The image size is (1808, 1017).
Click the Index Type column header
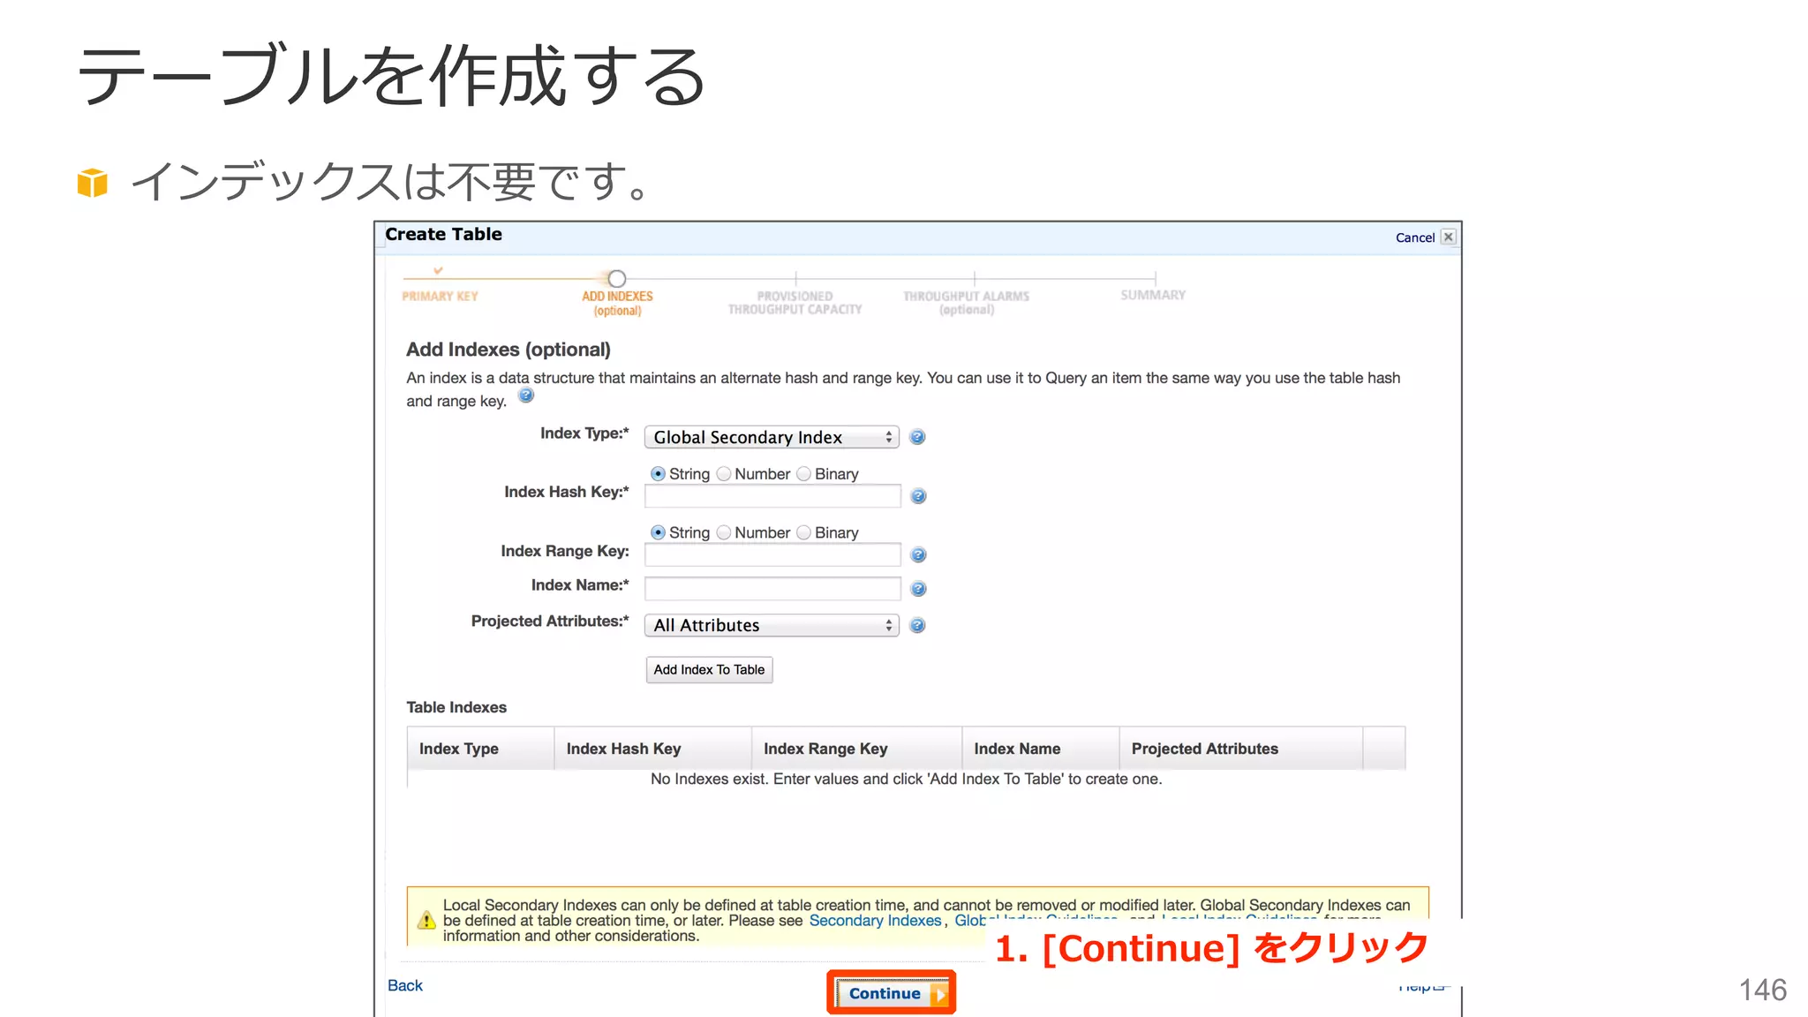(x=480, y=749)
